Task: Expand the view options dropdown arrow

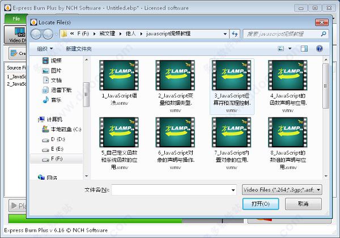Action: click(290, 49)
